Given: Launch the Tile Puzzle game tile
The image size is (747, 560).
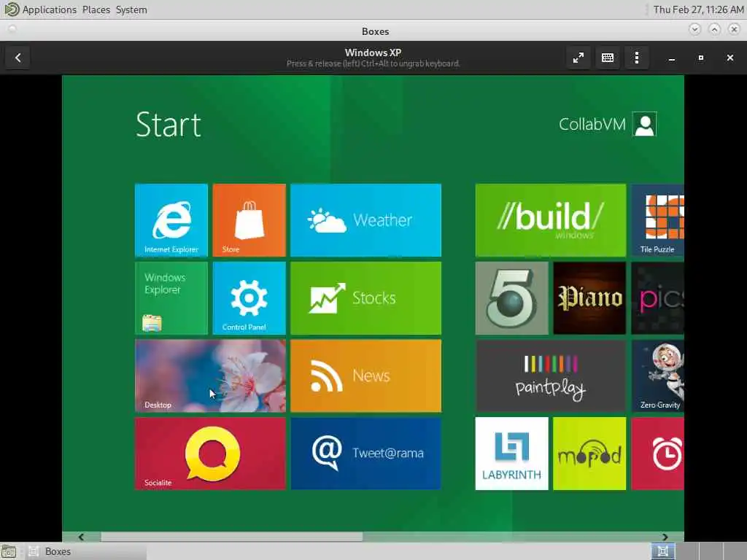Looking at the screenshot, I should tap(657, 220).
